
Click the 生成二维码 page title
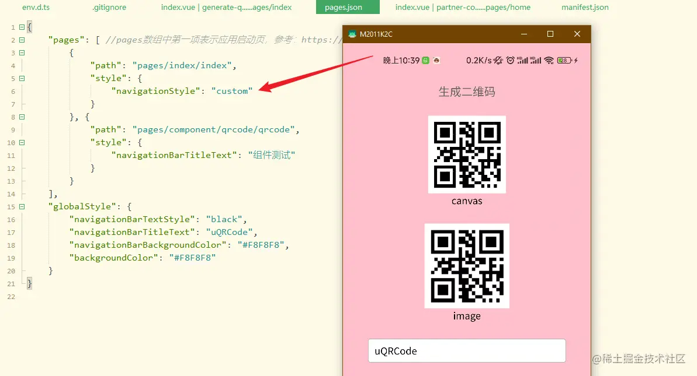click(x=467, y=92)
